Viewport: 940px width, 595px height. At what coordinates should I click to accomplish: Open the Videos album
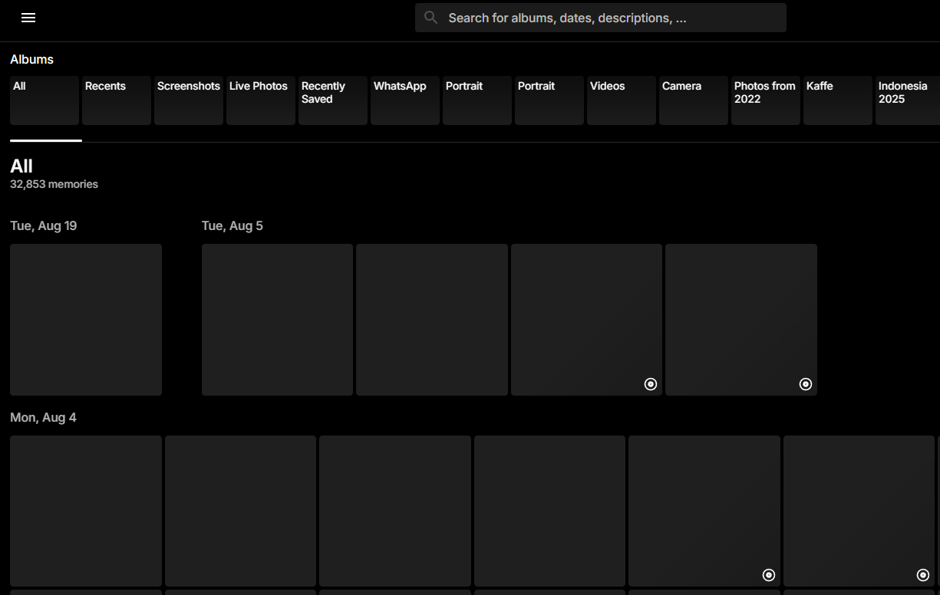[x=622, y=100]
